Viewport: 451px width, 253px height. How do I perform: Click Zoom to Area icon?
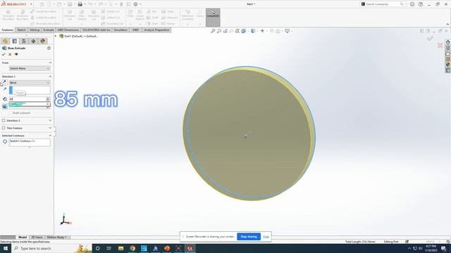[219, 31]
